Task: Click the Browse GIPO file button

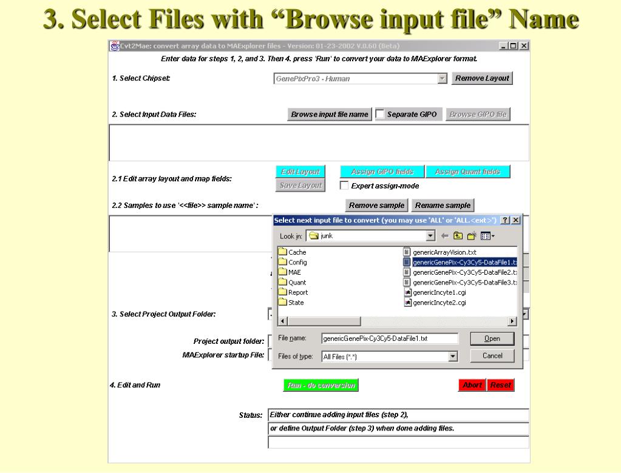Action: [x=478, y=114]
